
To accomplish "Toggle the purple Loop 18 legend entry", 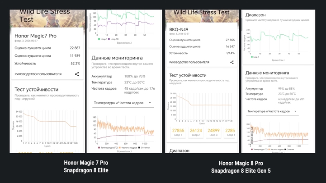I will (113, 39).
